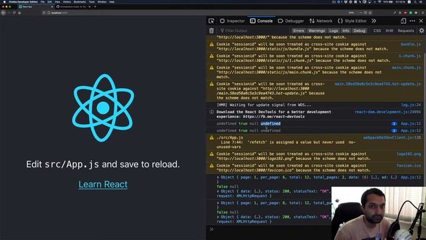Click the Learn React link

tap(103, 184)
